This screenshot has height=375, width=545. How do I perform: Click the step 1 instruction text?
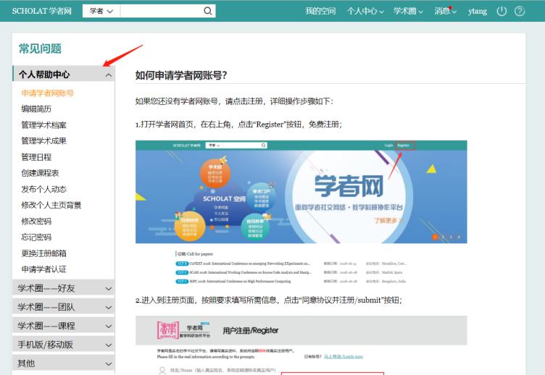coord(238,125)
